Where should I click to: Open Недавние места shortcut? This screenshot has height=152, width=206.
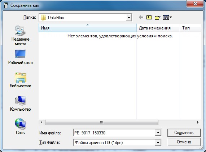coord(20,36)
